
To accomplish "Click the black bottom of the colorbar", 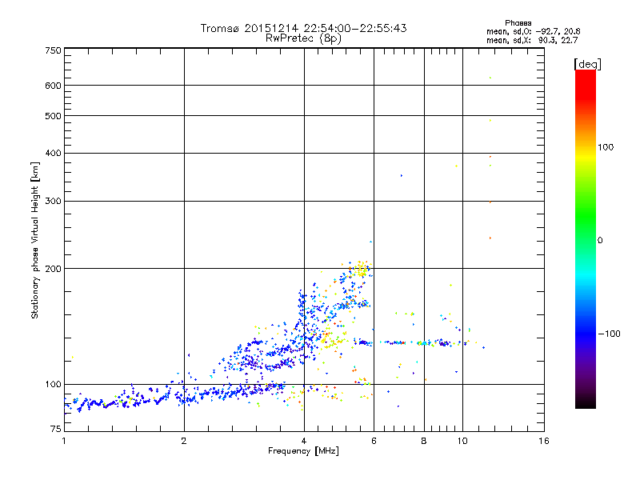I will point(586,402).
